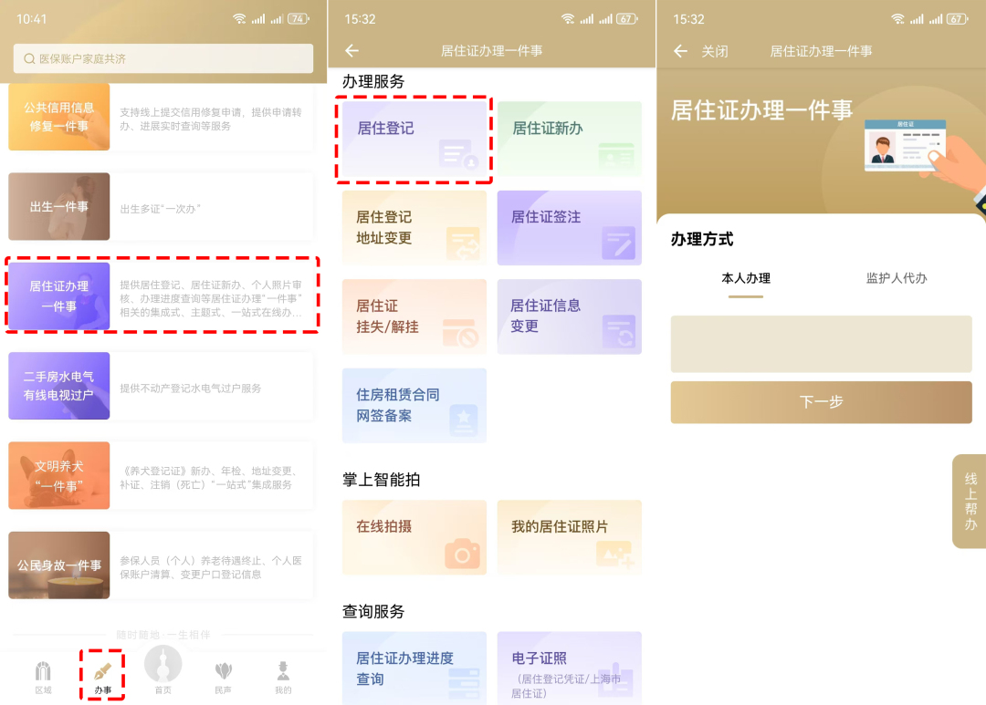986x705 pixels.
Task: Open the 民声 section icon
Action: click(223, 676)
